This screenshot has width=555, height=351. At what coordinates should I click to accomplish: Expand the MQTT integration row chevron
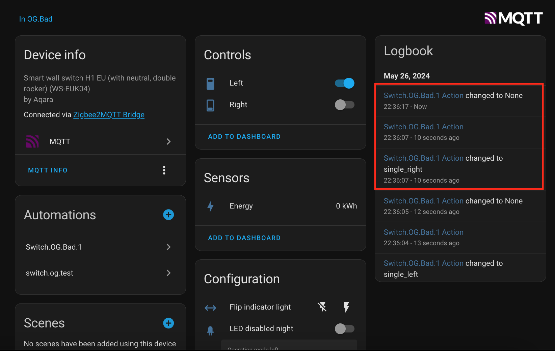(168, 141)
